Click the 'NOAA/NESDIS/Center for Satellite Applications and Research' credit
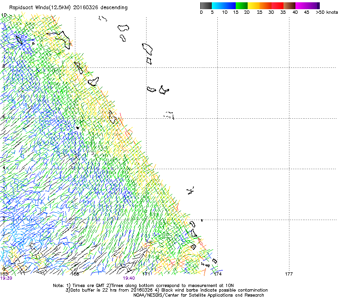Image resolution: width=340 pixels, height=298 pixels. (198, 295)
